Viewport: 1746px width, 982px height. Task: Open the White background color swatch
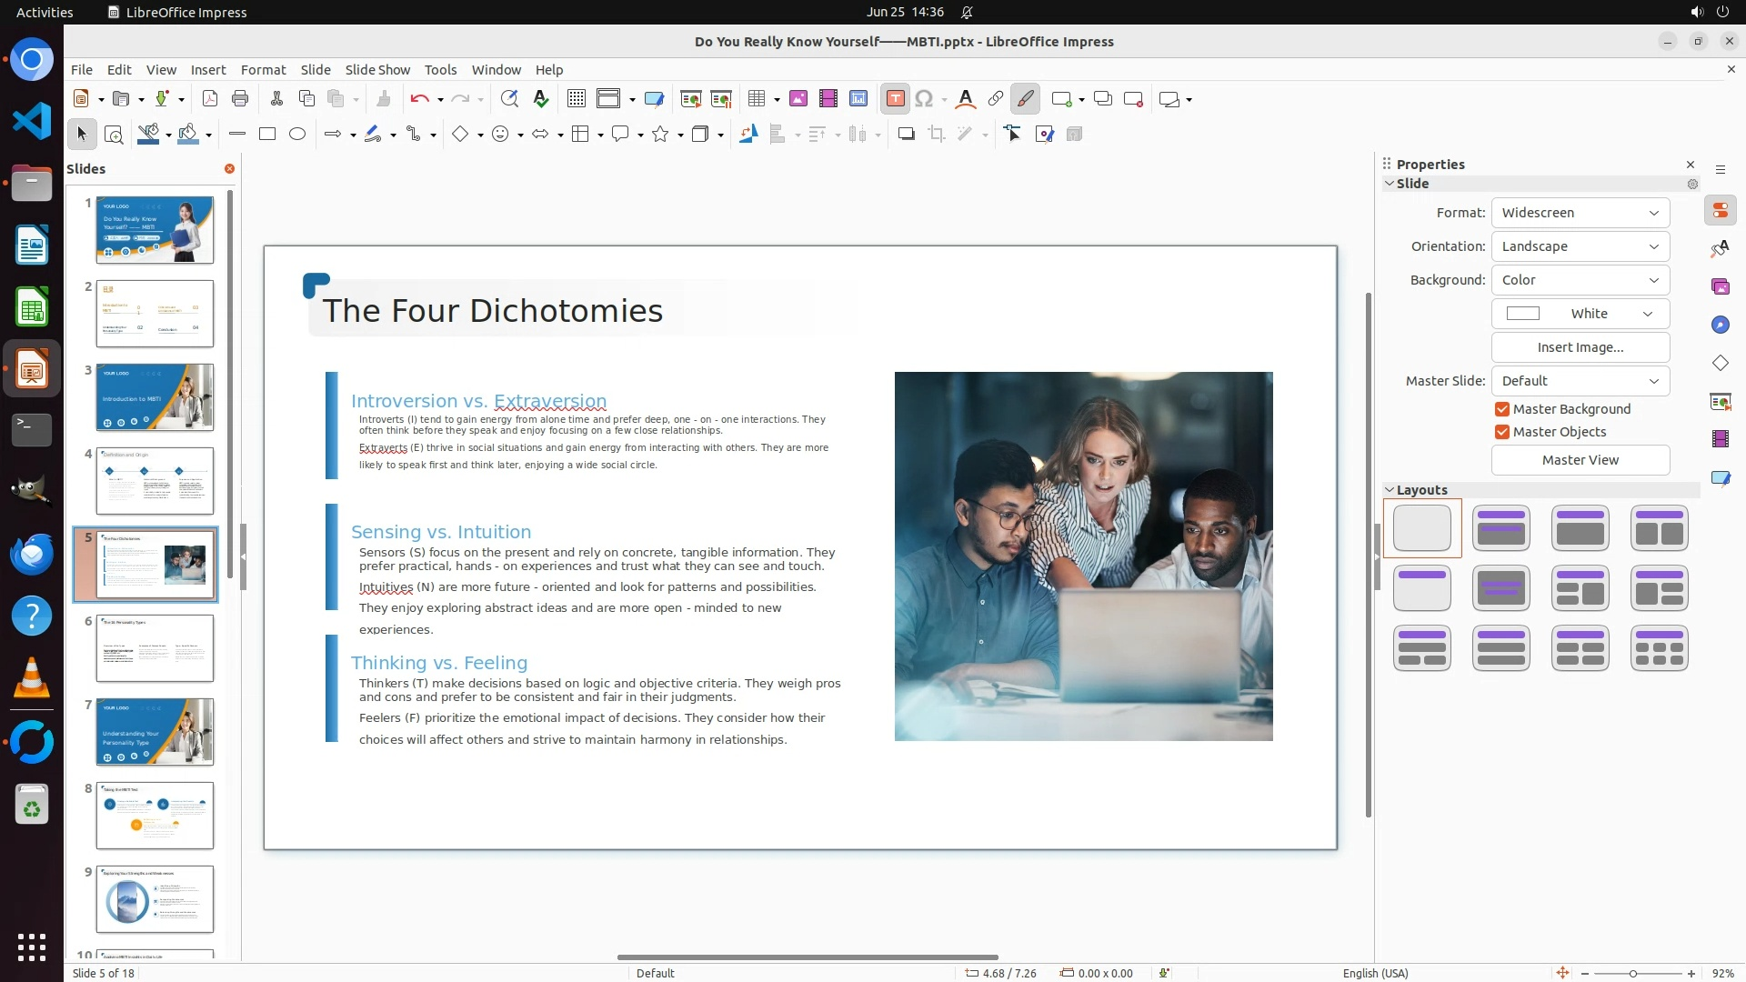1580,314
